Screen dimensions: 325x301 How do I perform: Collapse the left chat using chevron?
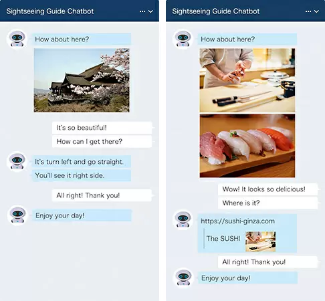click(150, 11)
